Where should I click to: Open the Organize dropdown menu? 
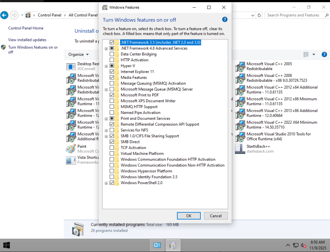pos(78,54)
